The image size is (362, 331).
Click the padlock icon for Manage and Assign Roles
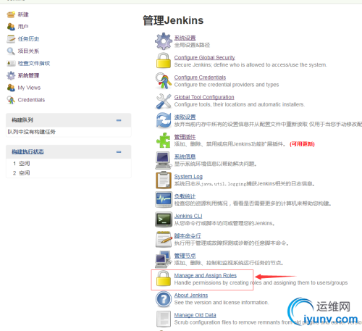[164, 279]
